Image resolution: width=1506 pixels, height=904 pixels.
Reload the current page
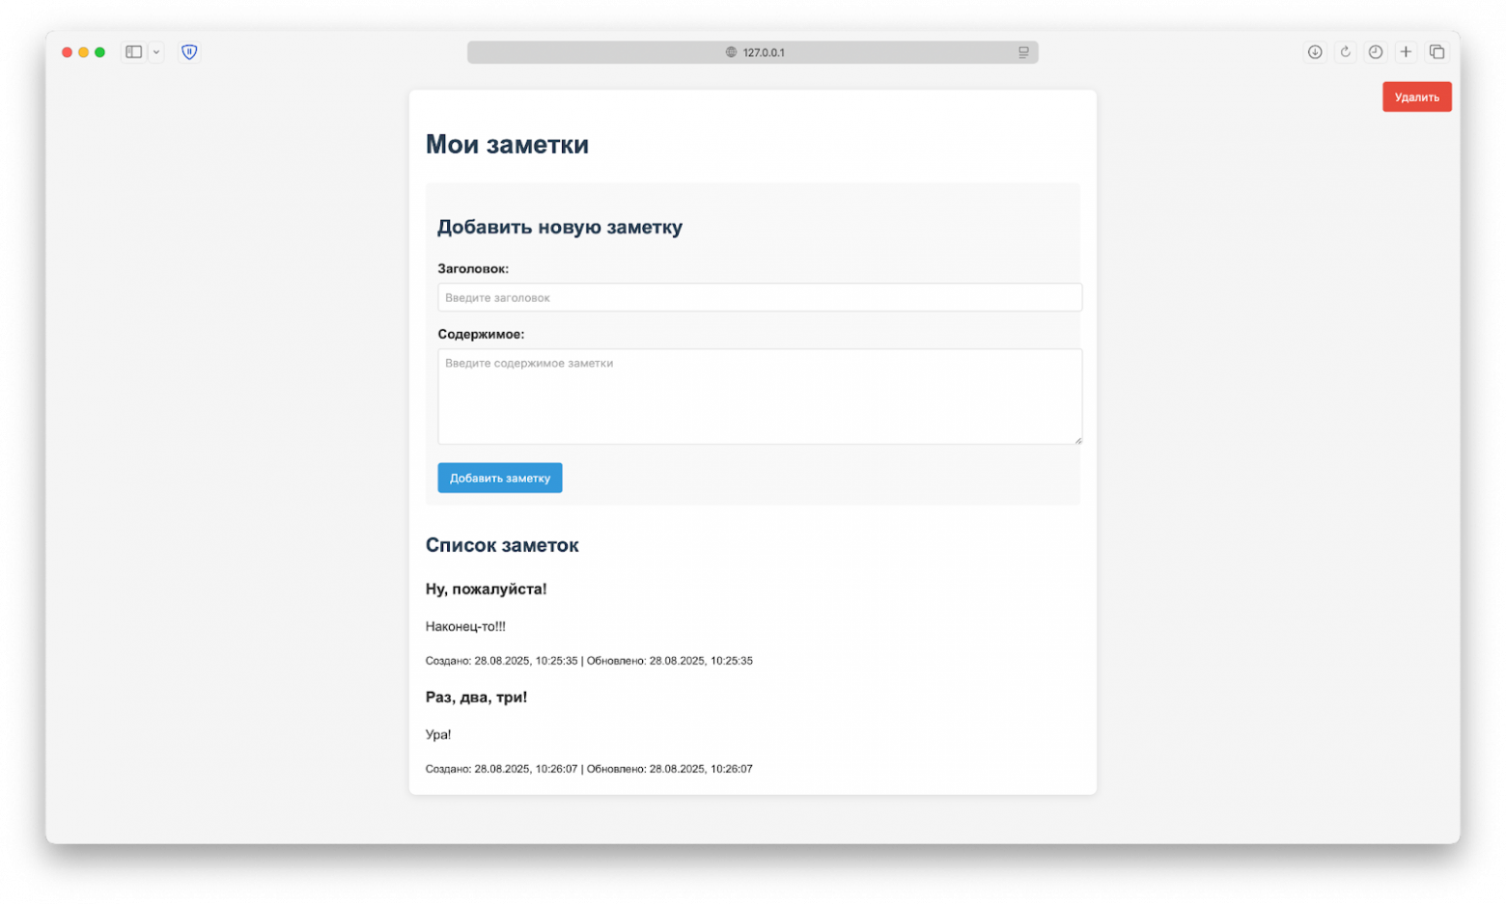coord(1346,52)
